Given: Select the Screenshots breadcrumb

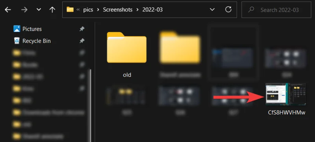Looking at the screenshot, I should pyautogui.click(x=118, y=9).
